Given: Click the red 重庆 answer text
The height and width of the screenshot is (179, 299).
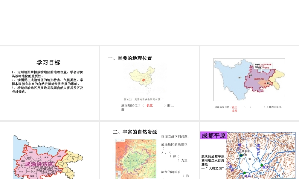Looking at the screenshot, I should [x=234, y=107].
